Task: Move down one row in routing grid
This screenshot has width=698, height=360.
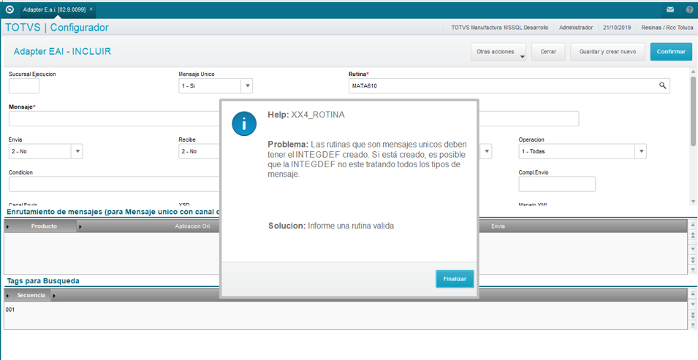Action: tap(693, 248)
